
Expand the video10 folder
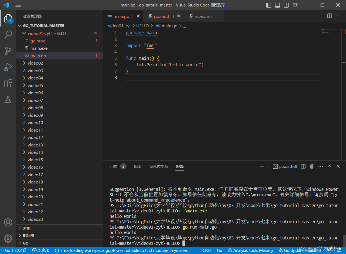point(59,122)
